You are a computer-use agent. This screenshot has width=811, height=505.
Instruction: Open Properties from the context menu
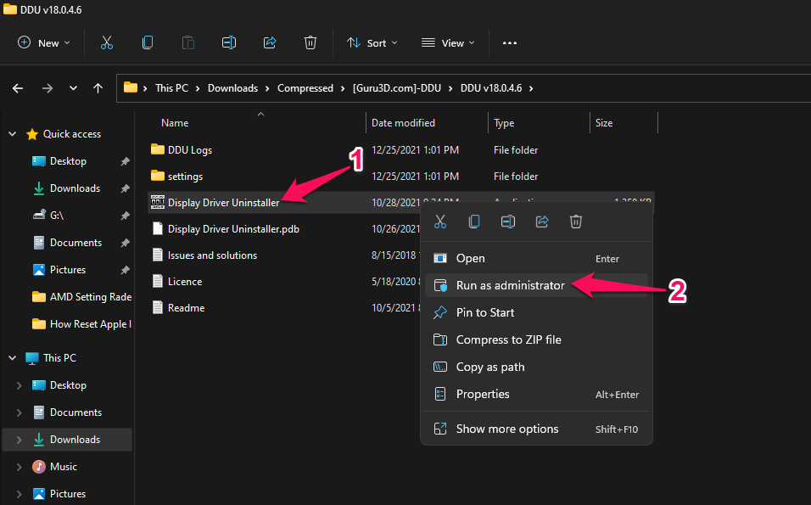click(x=536, y=394)
